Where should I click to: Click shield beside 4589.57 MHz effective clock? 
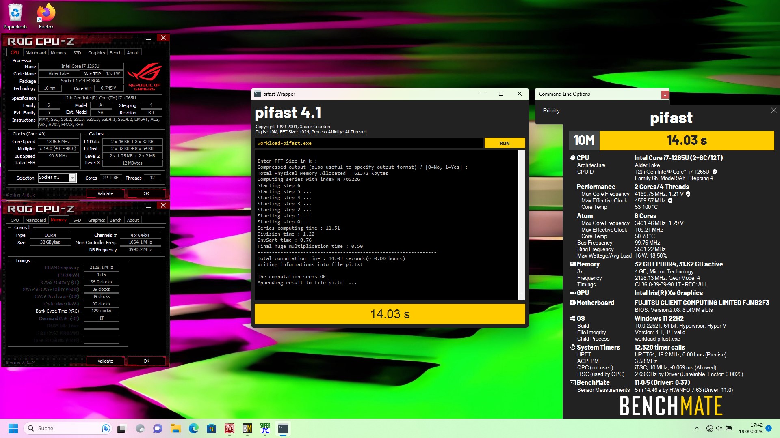tap(670, 200)
